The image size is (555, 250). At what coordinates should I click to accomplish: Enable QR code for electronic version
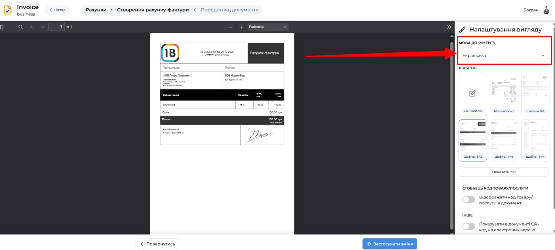[469, 226]
